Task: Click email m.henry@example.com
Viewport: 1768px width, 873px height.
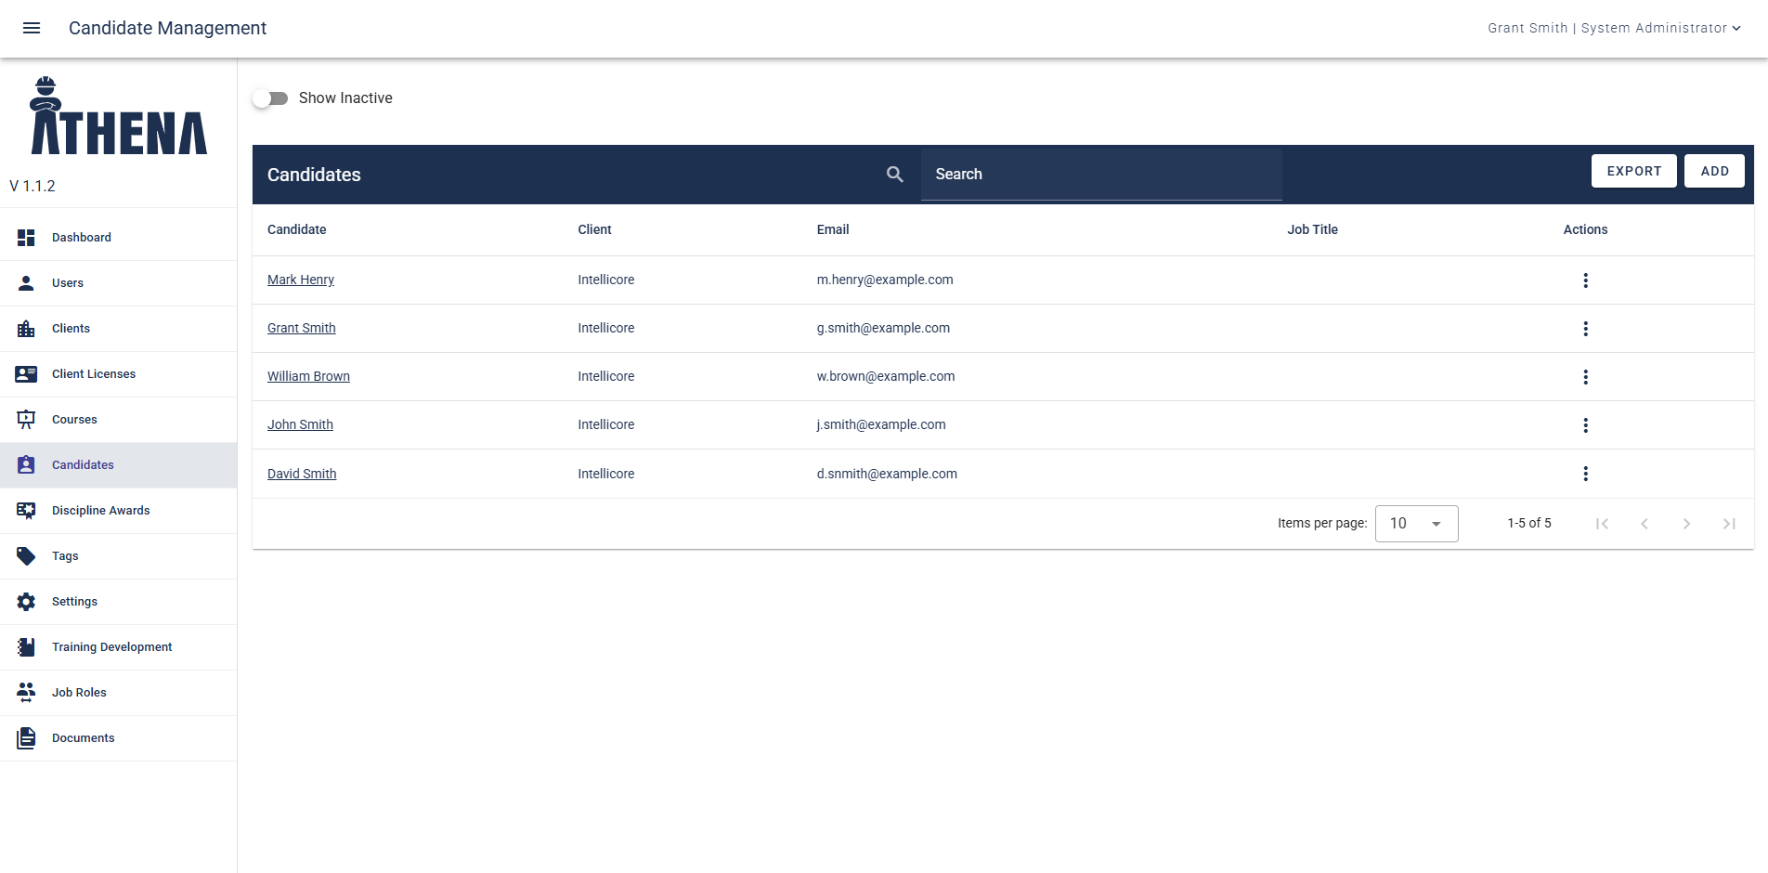Action: coord(885,280)
